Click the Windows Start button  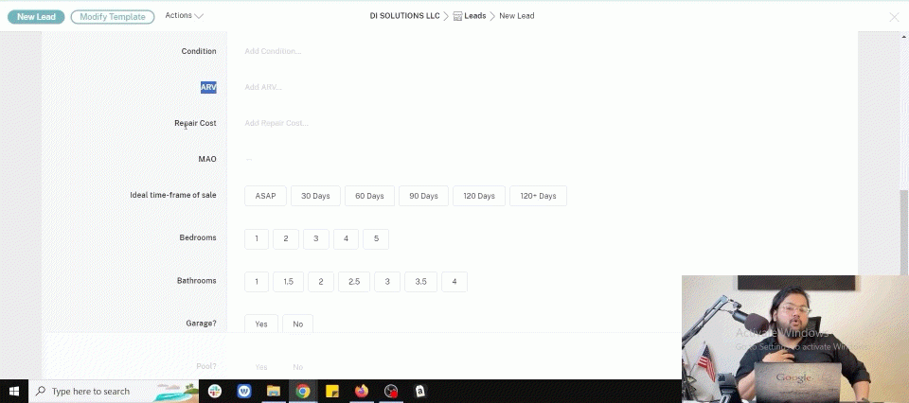[14, 391]
